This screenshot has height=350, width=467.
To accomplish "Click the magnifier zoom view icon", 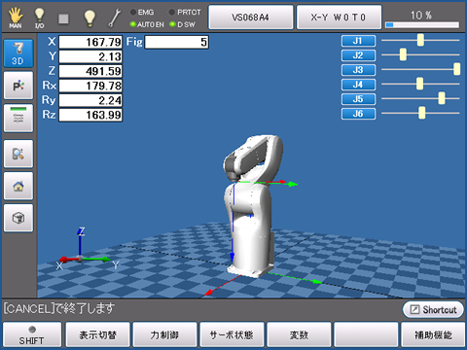I will pyautogui.click(x=18, y=154).
